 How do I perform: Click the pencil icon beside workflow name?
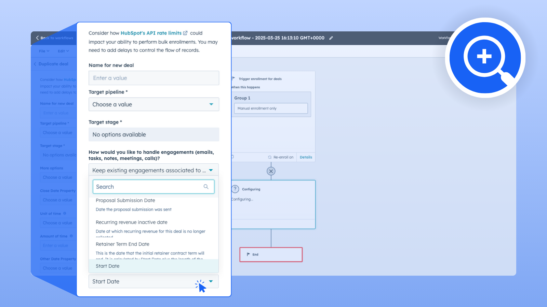pos(331,38)
